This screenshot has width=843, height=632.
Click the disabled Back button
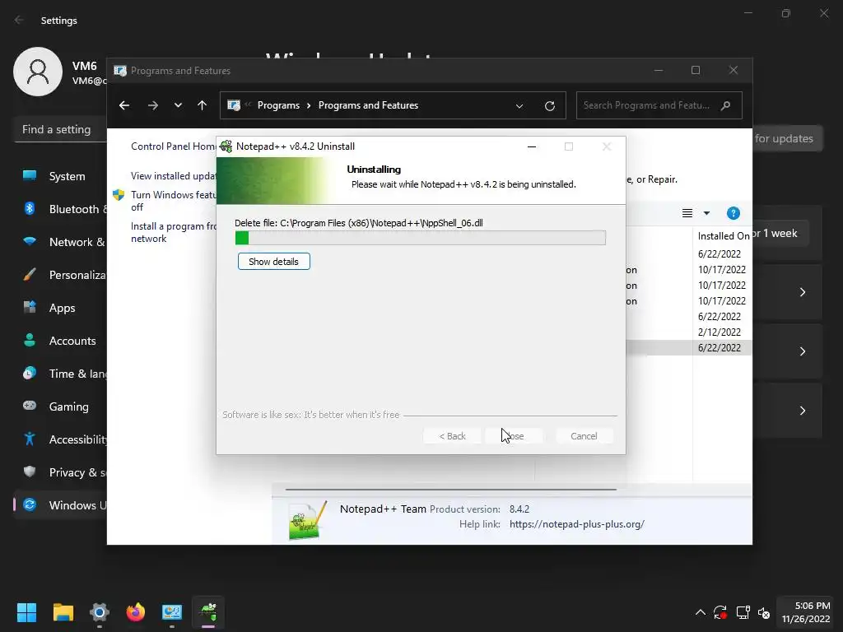pyautogui.click(x=452, y=436)
